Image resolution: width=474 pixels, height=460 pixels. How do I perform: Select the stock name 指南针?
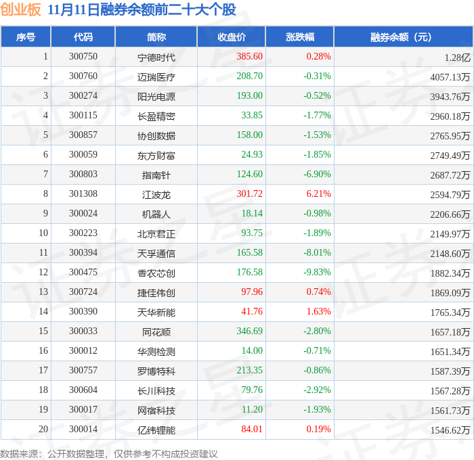[x=156, y=175]
